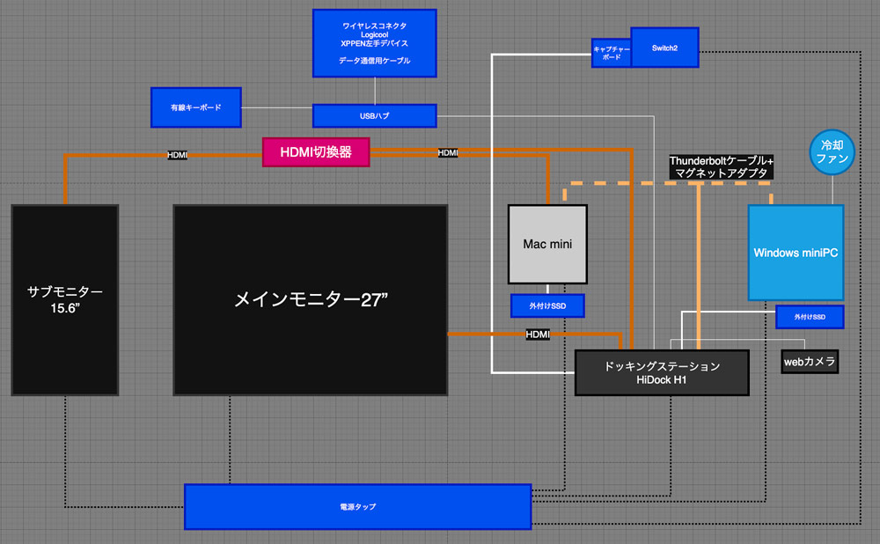Click the USBハブ box
Image resolution: width=880 pixels, height=544 pixels.
(x=374, y=115)
